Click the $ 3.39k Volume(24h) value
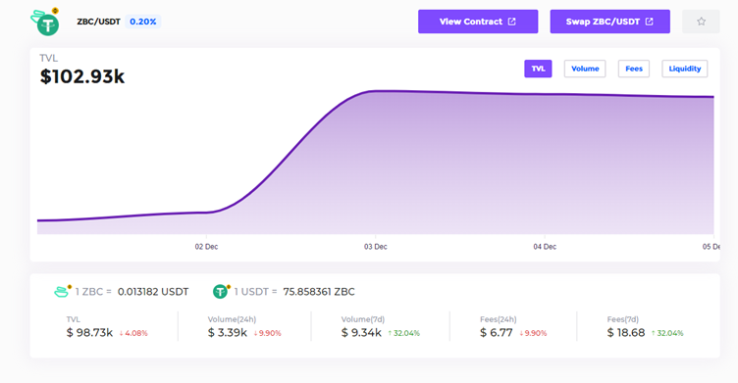The height and width of the screenshot is (383, 738). point(228,333)
